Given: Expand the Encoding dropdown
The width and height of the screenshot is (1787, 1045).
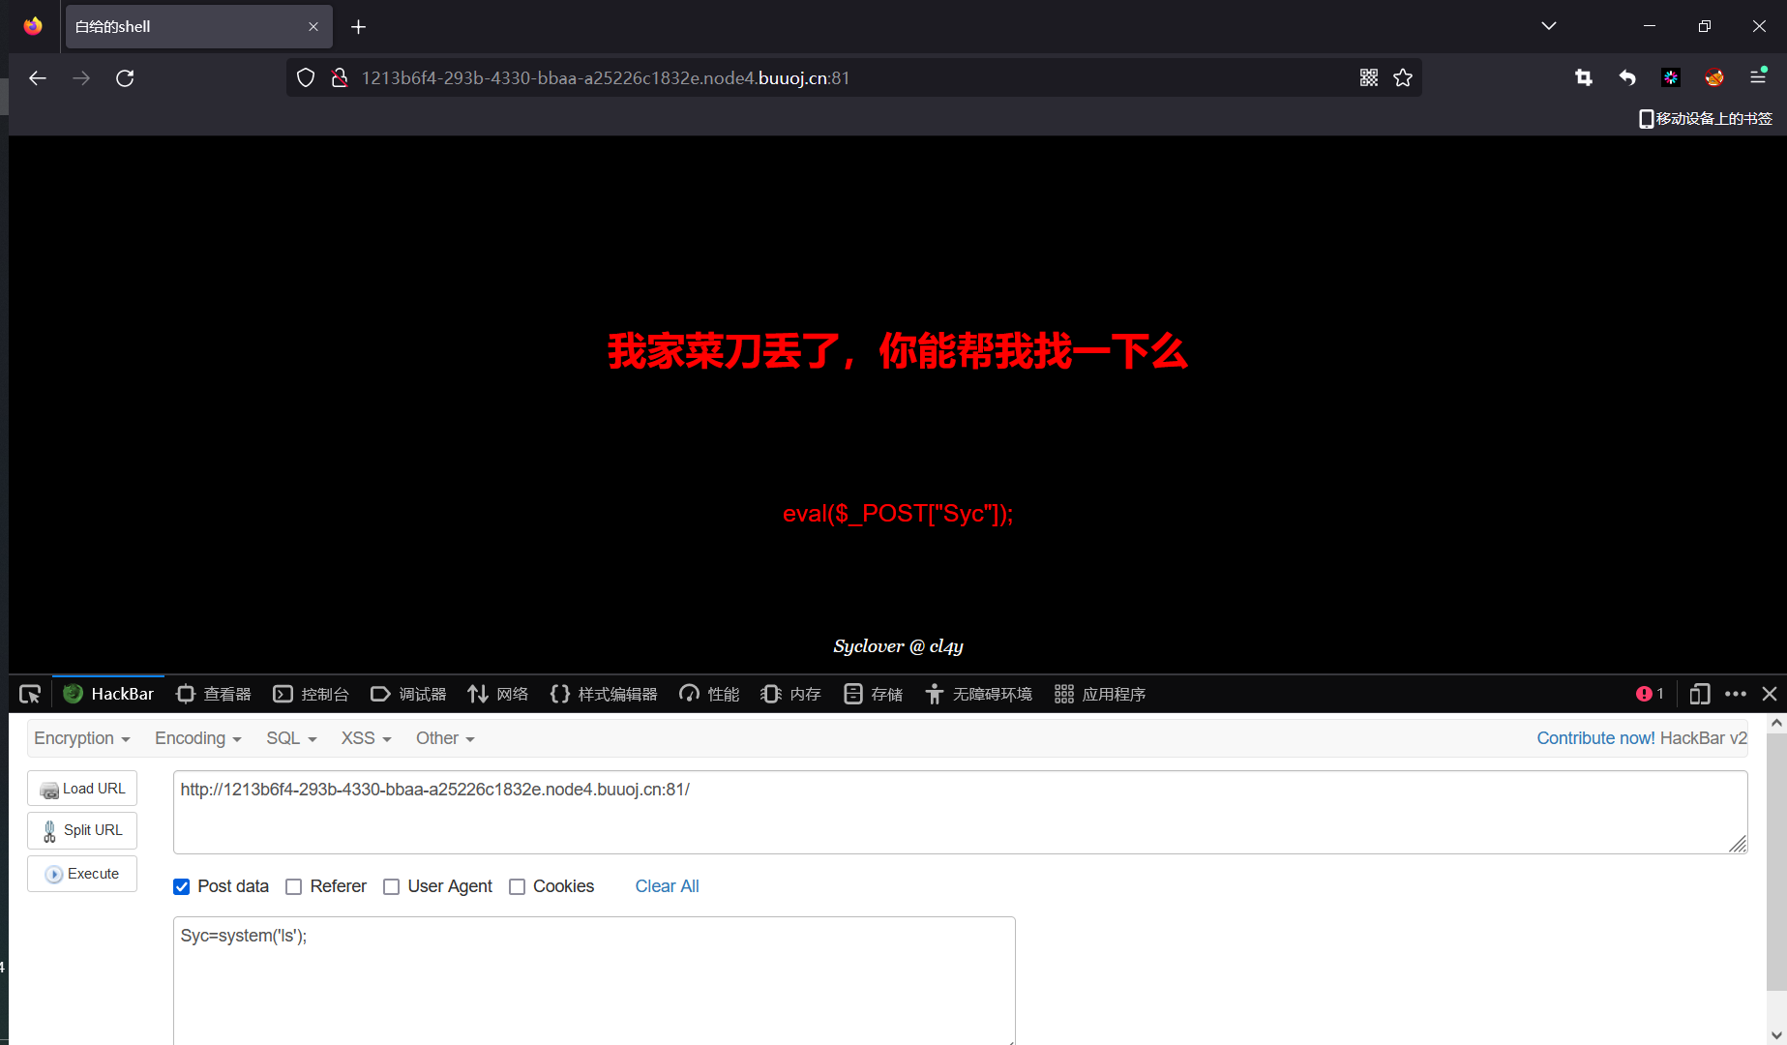Looking at the screenshot, I should tap(198, 738).
